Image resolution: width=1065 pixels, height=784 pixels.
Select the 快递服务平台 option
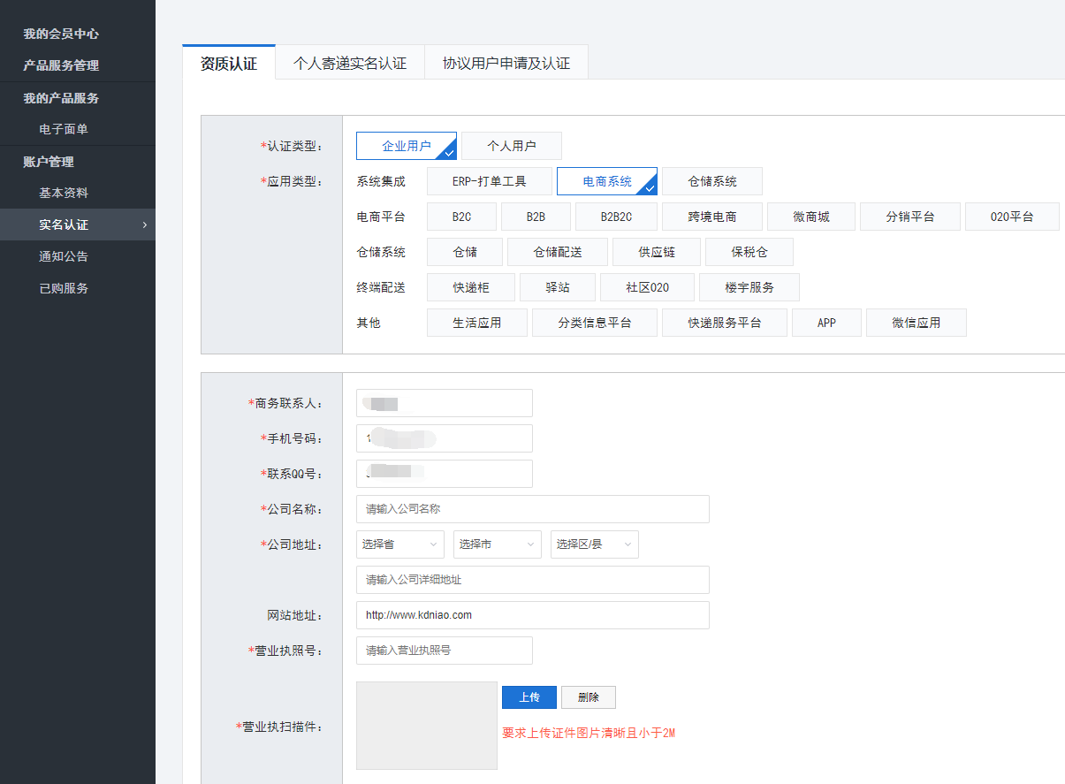pyautogui.click(x=724, y=323)
